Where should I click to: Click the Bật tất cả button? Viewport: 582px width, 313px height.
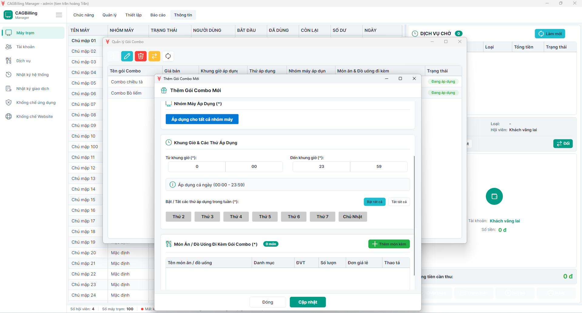click(375, 202)
